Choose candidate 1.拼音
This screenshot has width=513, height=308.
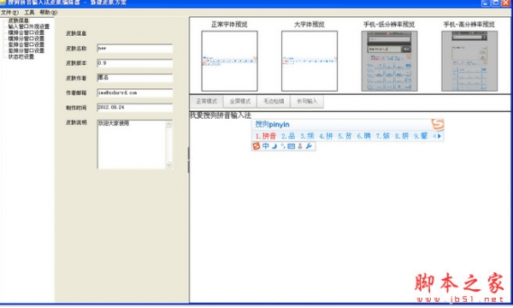click(x=266, y=136)
